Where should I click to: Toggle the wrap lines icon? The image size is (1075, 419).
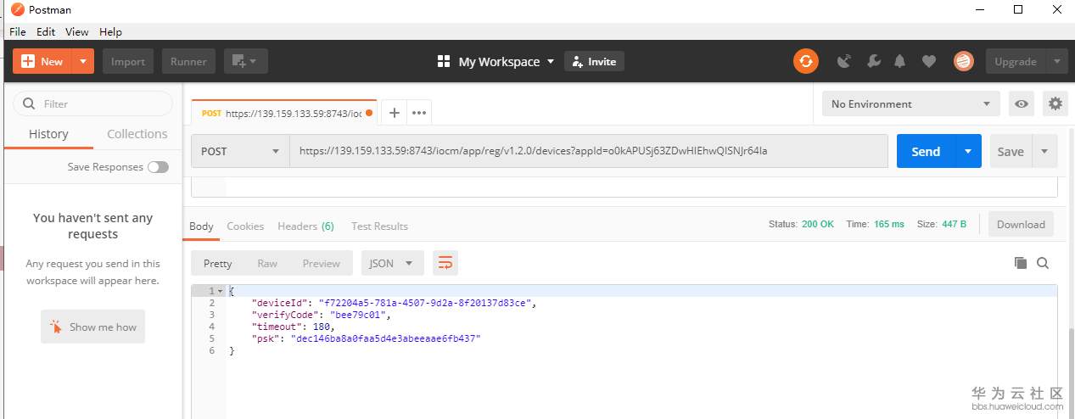click(x=445, y=263)
